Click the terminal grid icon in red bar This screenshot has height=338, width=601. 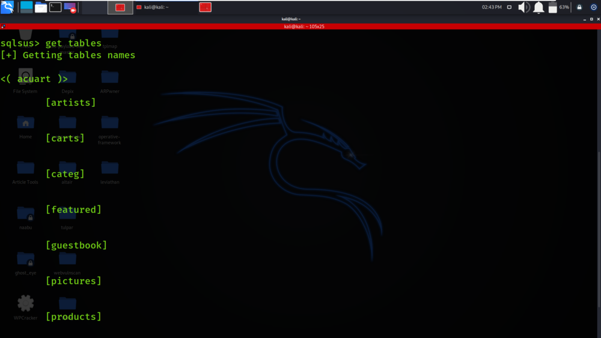tap(3, 26)
